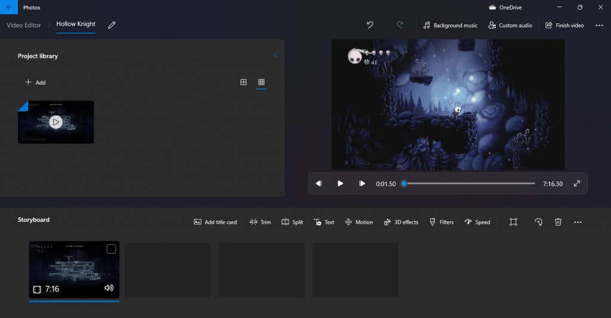Apply Filters to the clip
611x318 pixels.
point(442,222)
